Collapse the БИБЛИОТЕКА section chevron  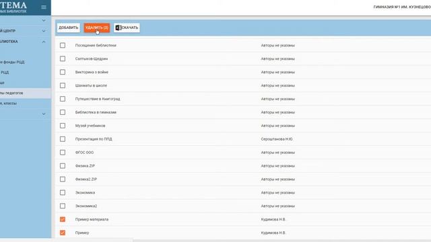coord(44,42)
